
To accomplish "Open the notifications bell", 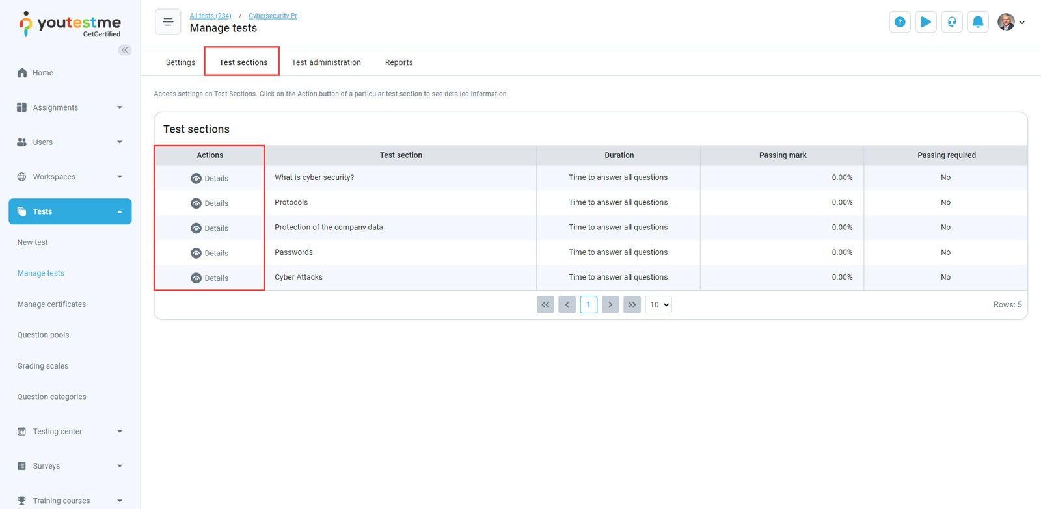I will pos(978,22).
